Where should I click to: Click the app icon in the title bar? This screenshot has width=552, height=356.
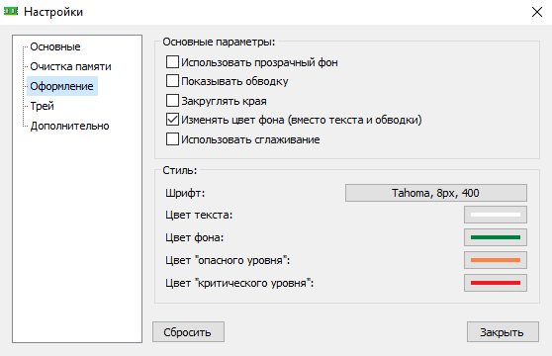click(x=11, y=12)
